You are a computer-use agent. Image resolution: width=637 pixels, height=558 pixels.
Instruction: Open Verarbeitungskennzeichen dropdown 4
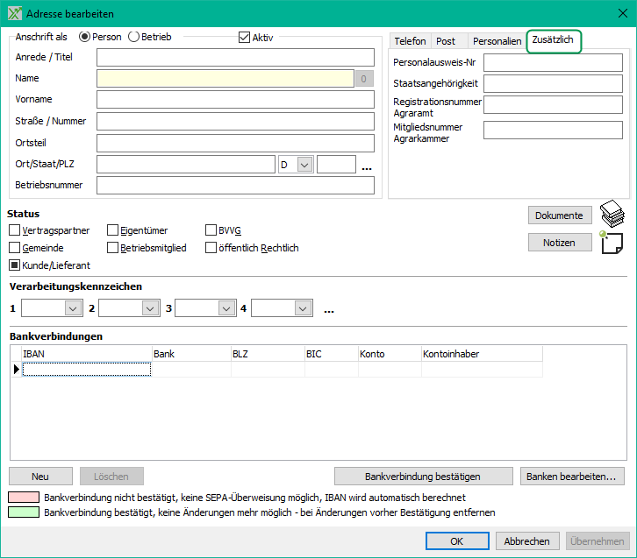[x=303, y=308]
